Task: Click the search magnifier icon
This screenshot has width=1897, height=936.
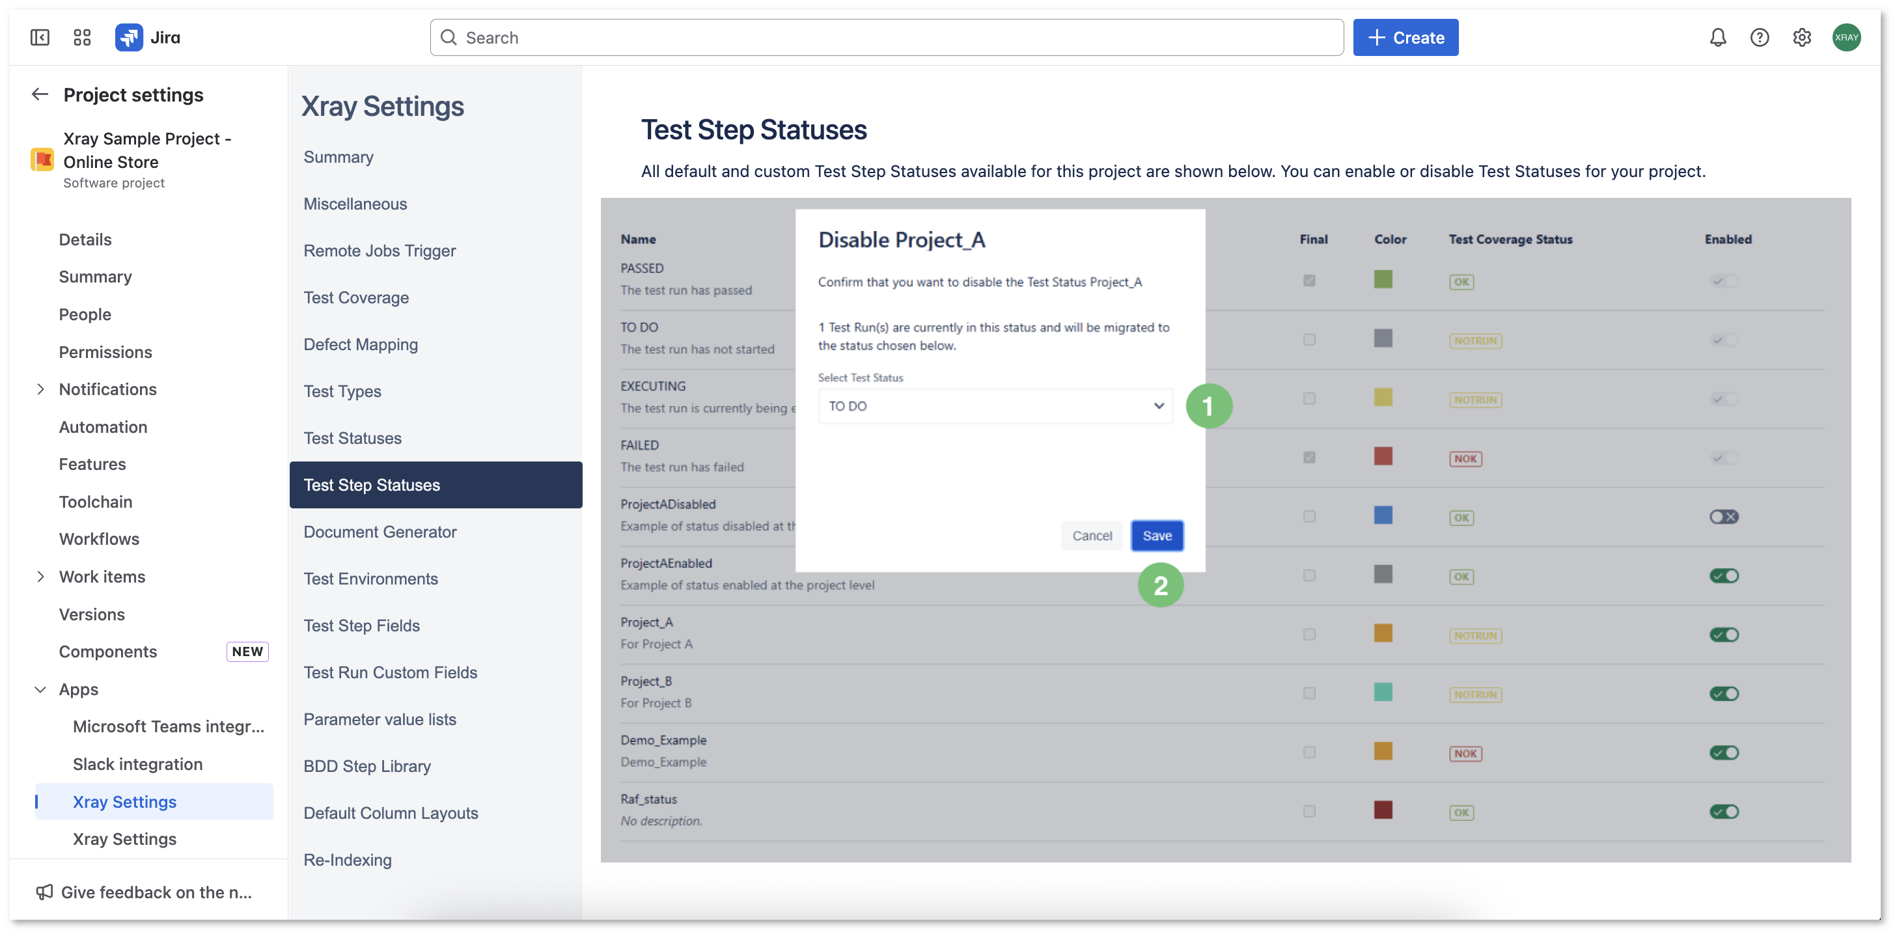Action: (448, 38)
